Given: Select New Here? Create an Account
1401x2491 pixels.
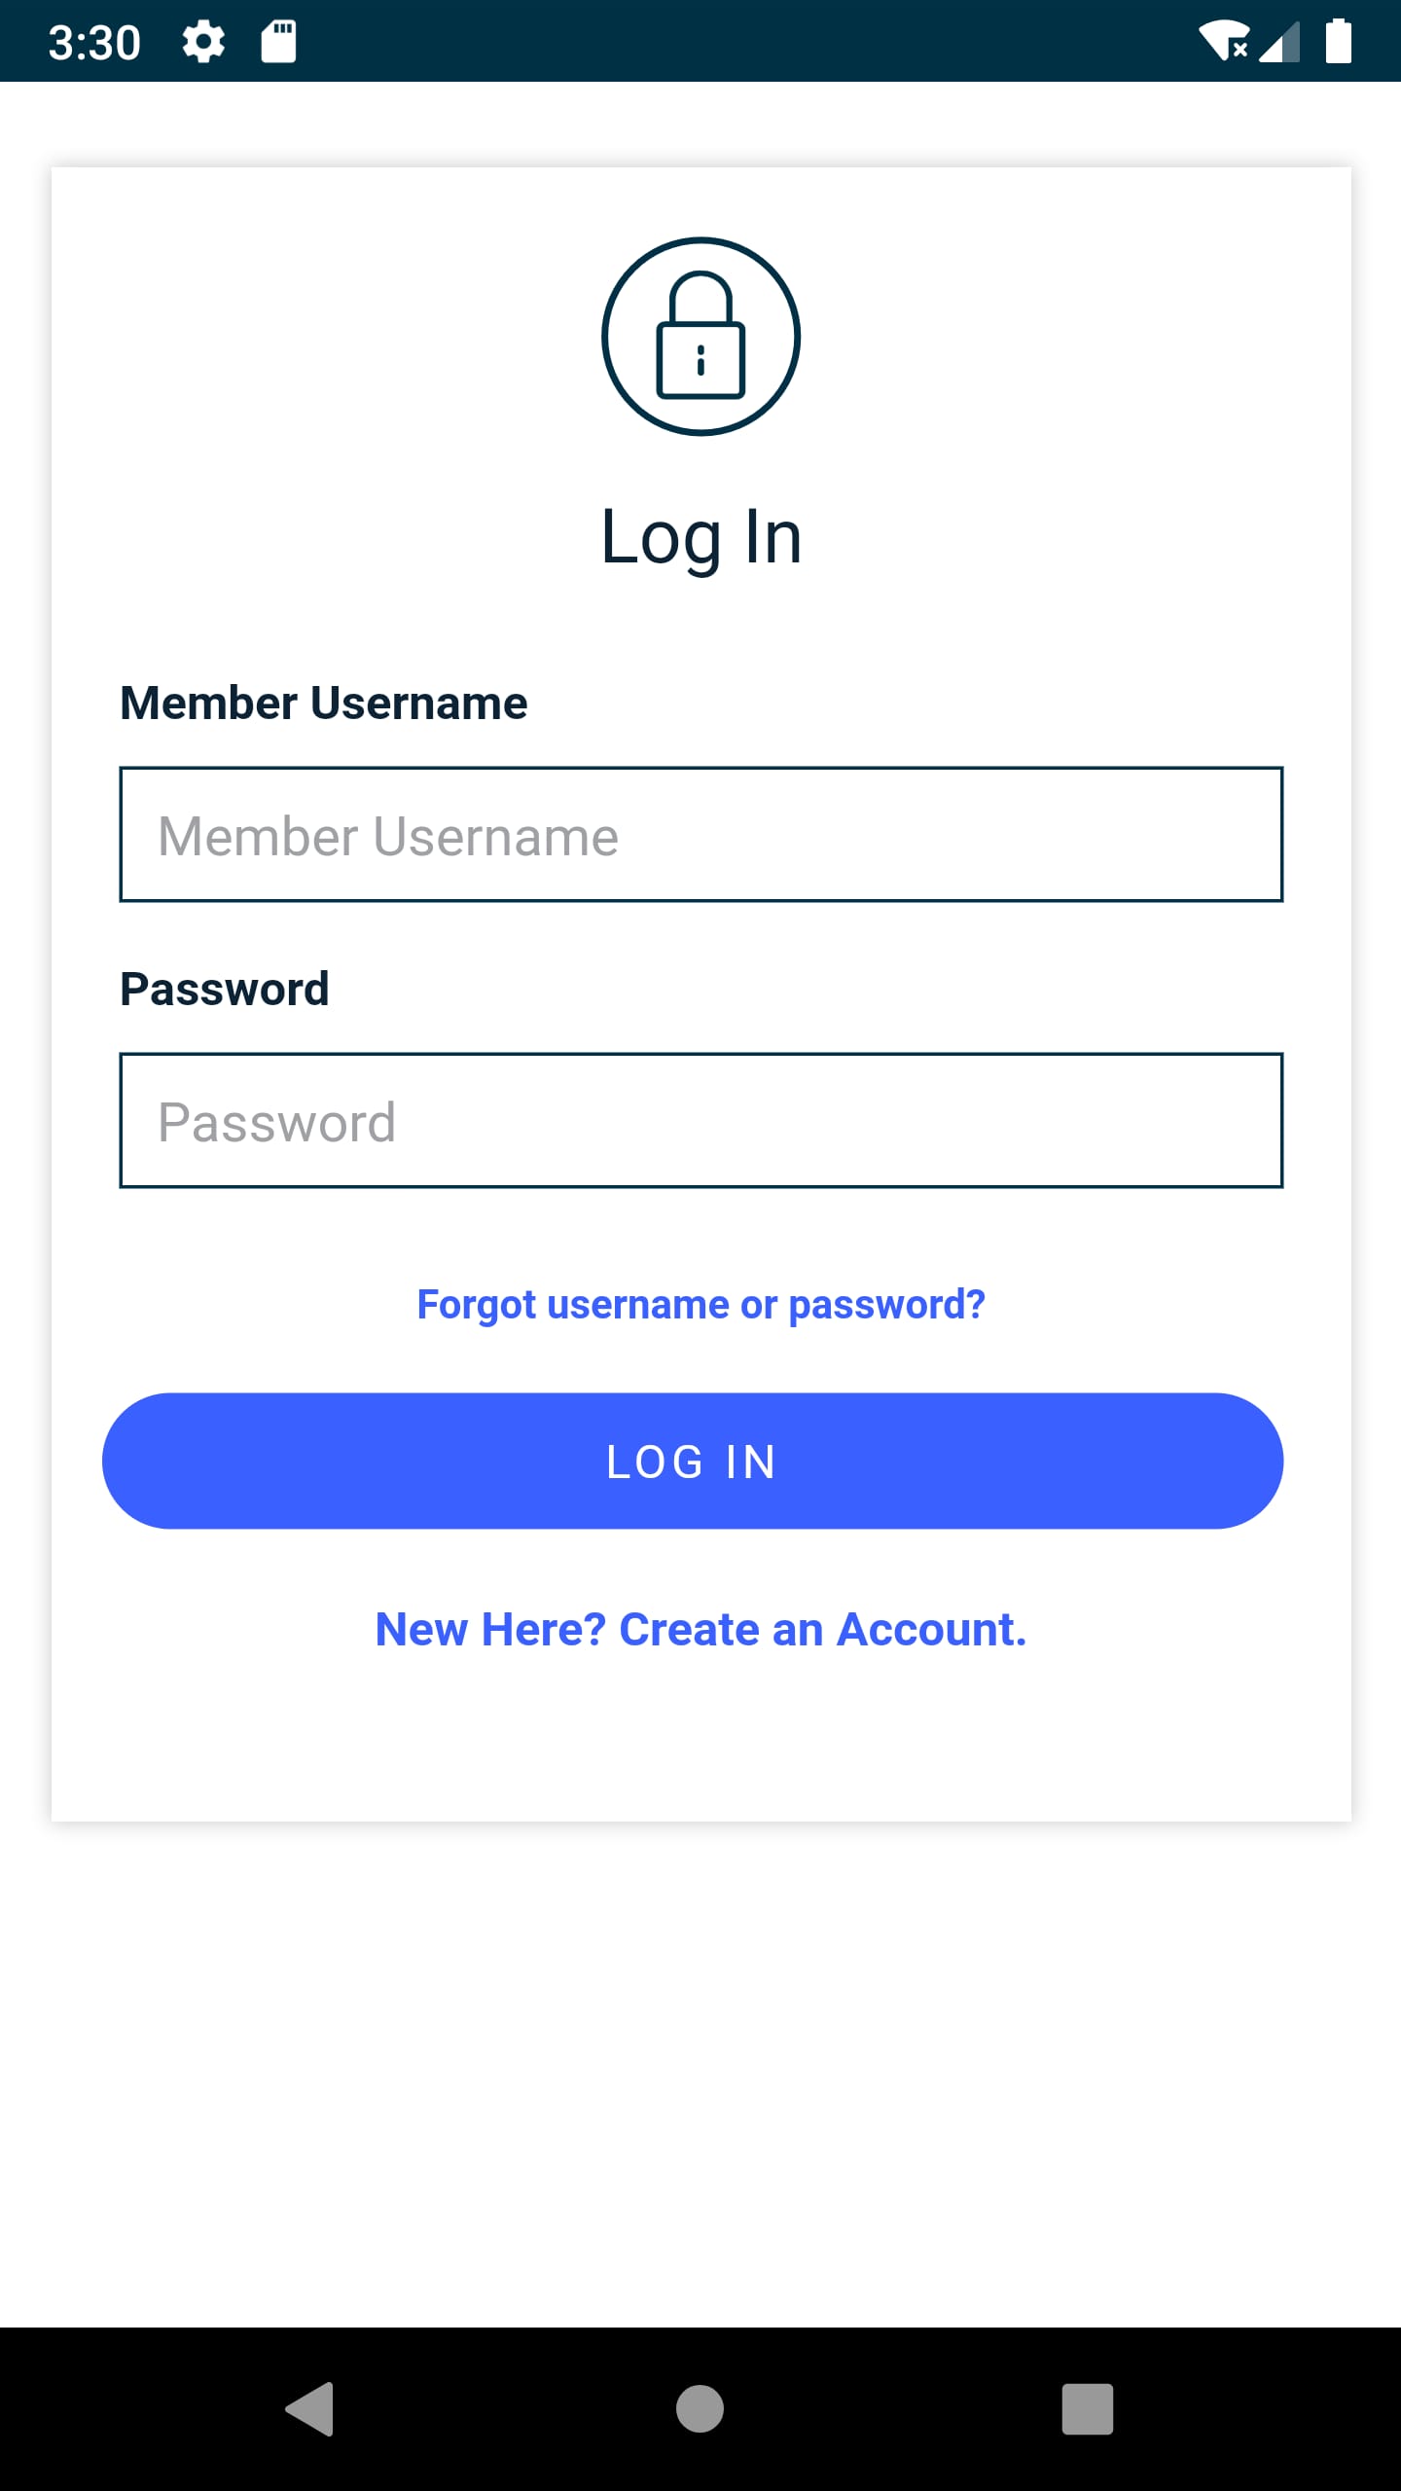Looking at the screenshot, I should pyautogui.click(x=700, y=1628).
